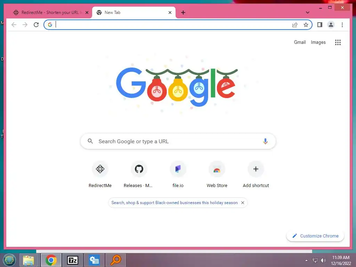Open the profile avatar icon
Viewport: 356px width, 267px height.
click(x=331, y=25)
